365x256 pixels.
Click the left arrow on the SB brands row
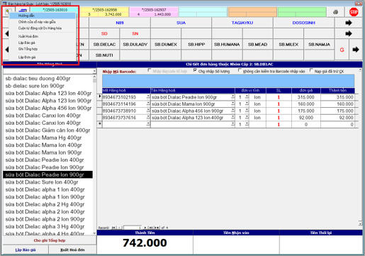coord(6,50)
